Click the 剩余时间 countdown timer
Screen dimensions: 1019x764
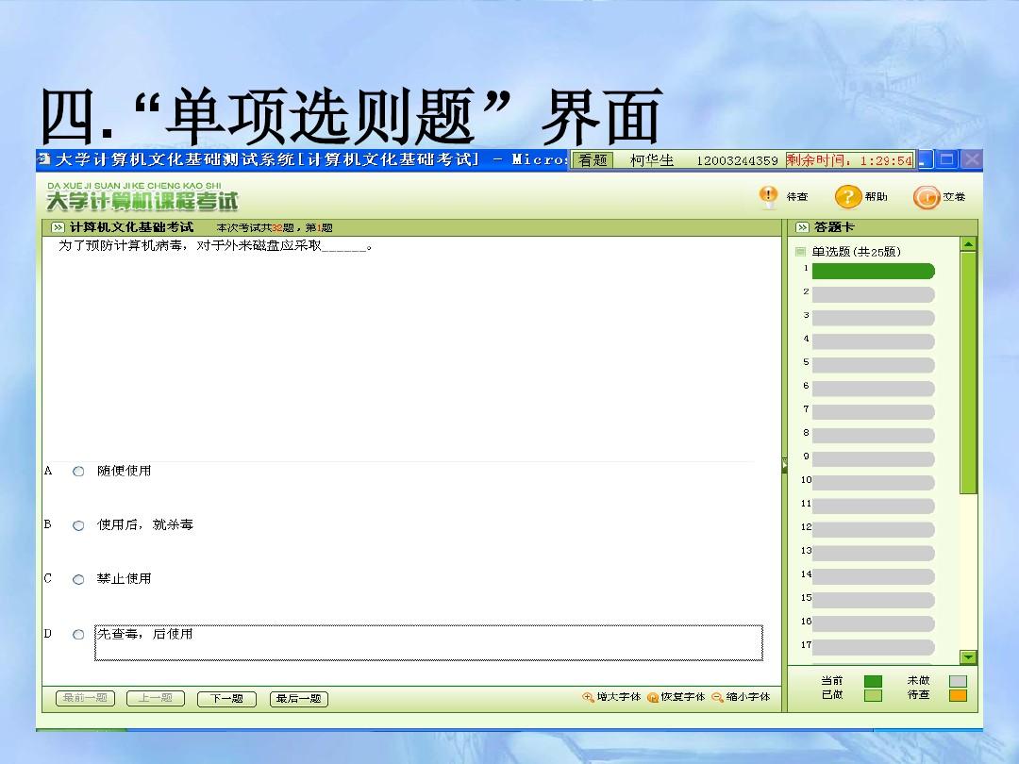849,159
